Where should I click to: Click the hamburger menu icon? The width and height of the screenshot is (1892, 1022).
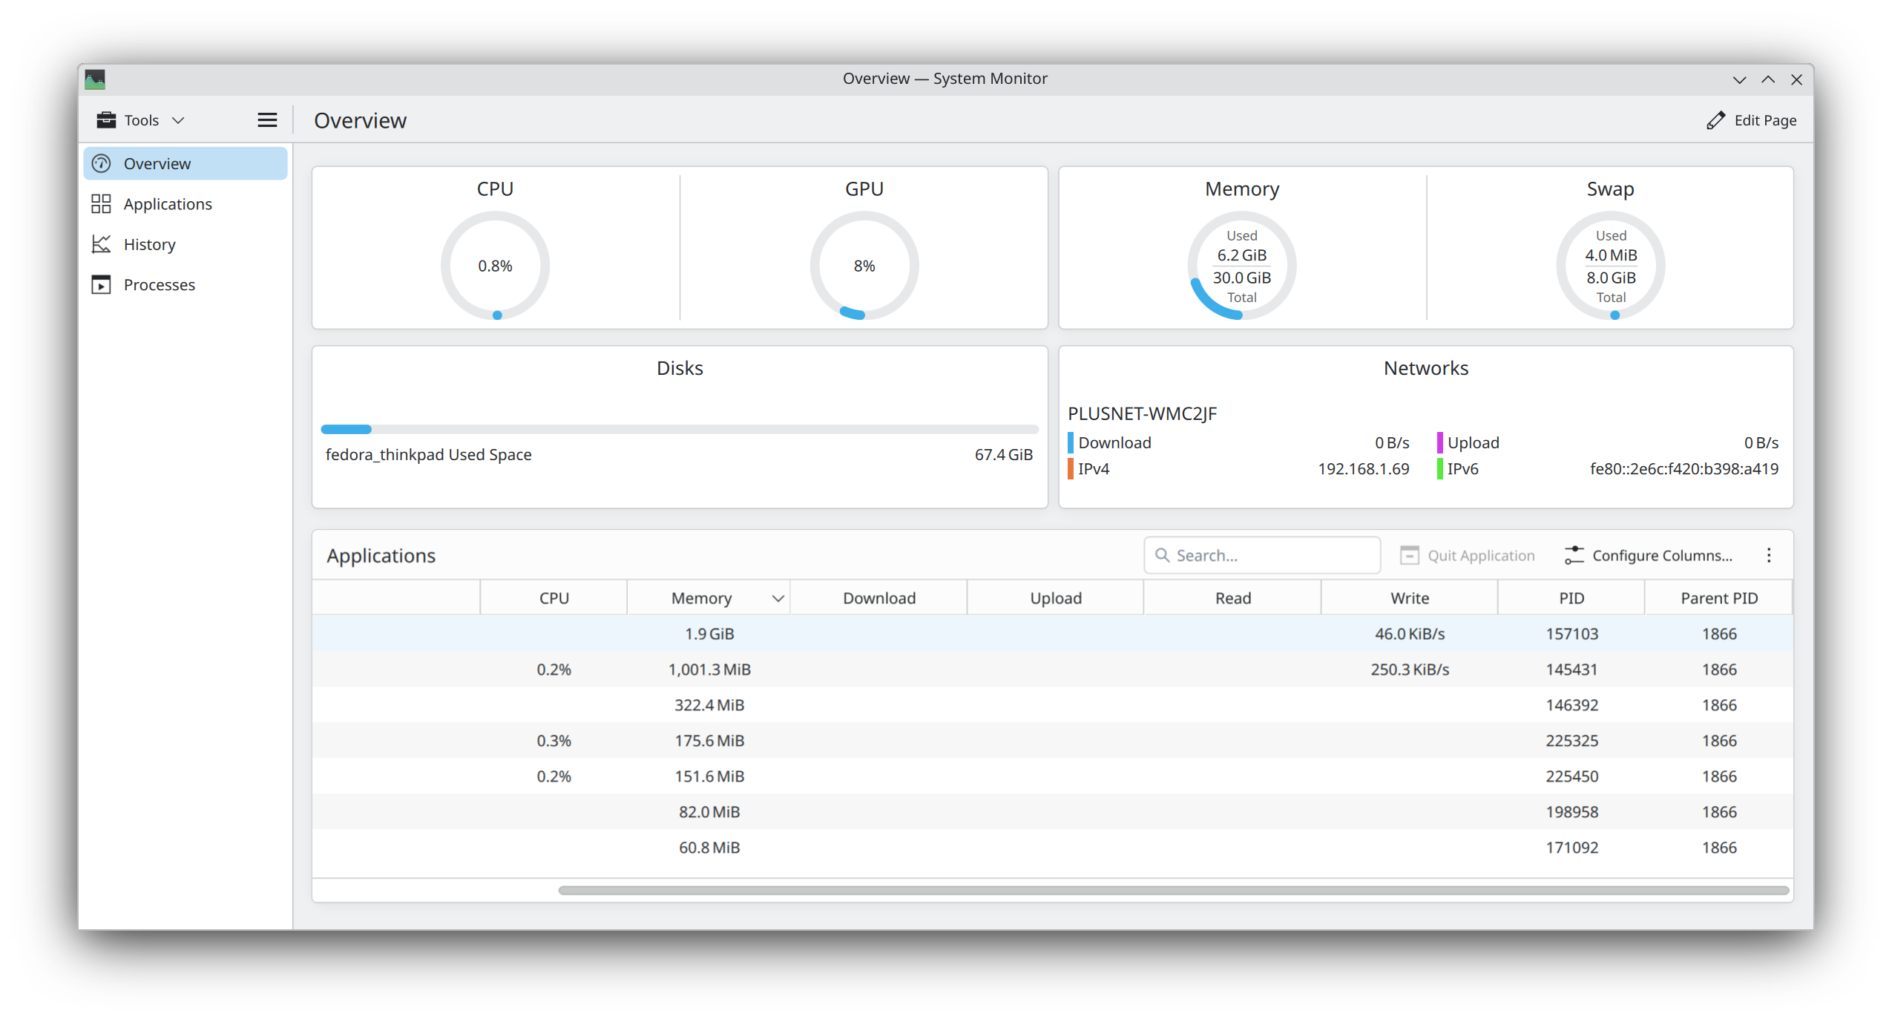pos(267,120)
